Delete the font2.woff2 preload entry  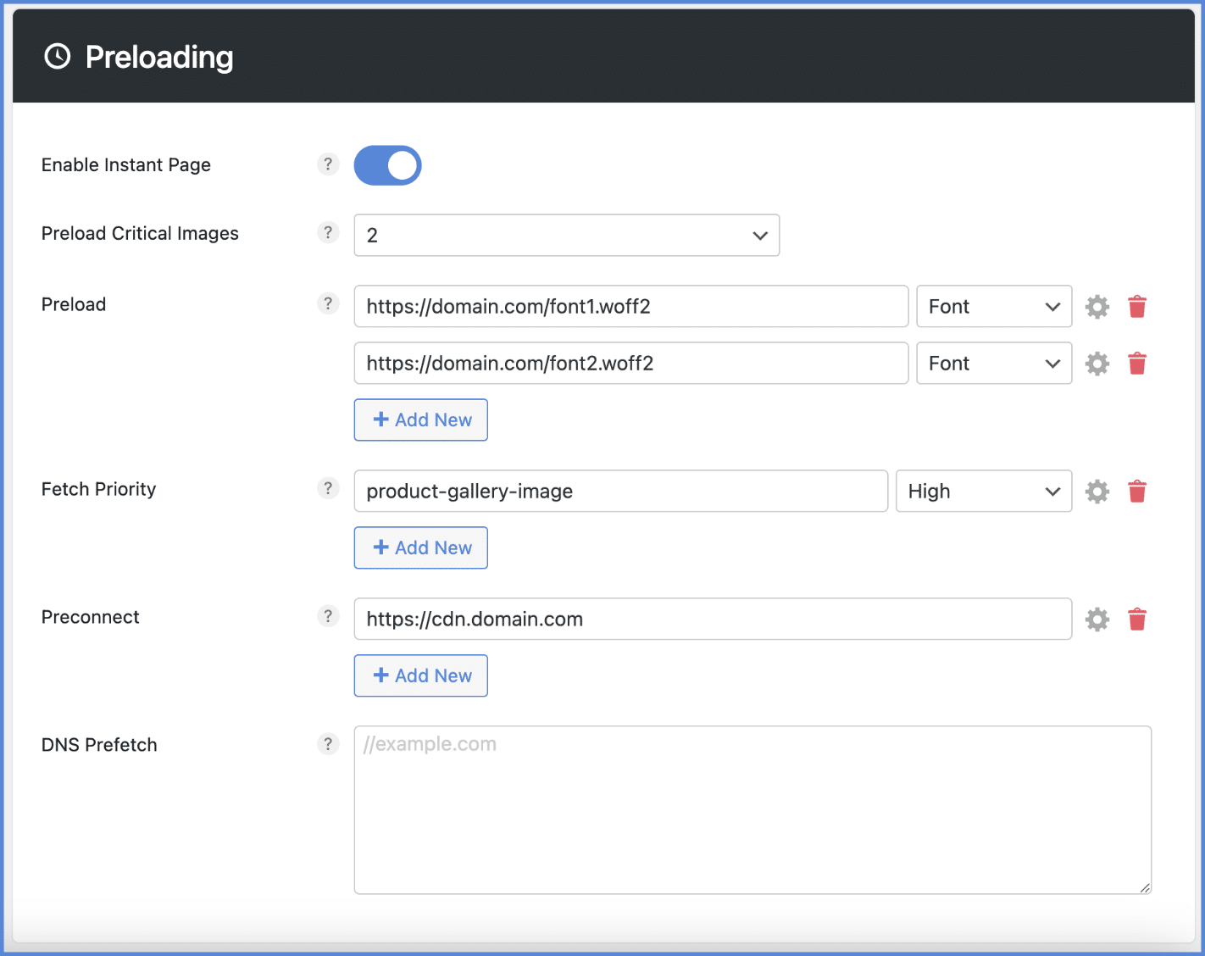(x=1137, y=363)
